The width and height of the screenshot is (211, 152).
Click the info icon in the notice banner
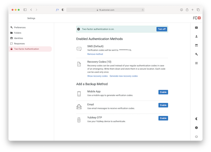click(x=79, y=29)
